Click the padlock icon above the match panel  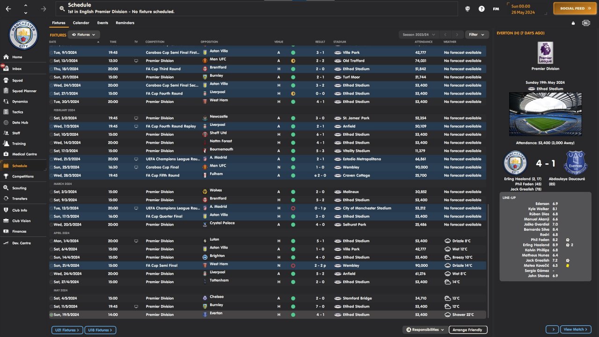click(x=573, y=23)
